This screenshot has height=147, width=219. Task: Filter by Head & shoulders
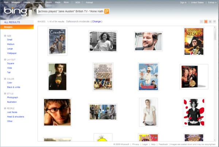tap(15, 117)
